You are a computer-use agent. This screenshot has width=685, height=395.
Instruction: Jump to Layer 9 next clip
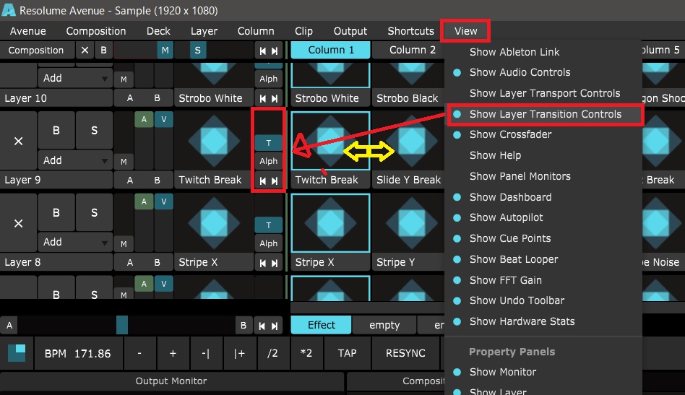pos(275,181)
